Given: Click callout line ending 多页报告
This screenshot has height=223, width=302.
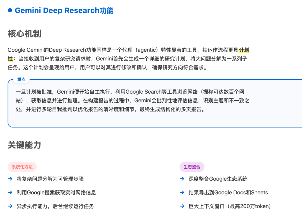Looking at the screenshot, I should tap(110, 110).
